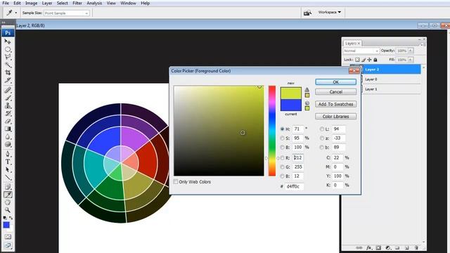Open the Fill slider arrow
Viewport: 450px width, 253px height.
(411, 60)
